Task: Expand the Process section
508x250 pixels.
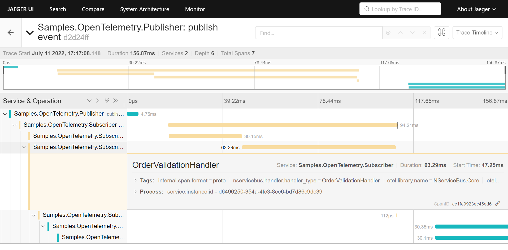Action: [x=135, y=192]
